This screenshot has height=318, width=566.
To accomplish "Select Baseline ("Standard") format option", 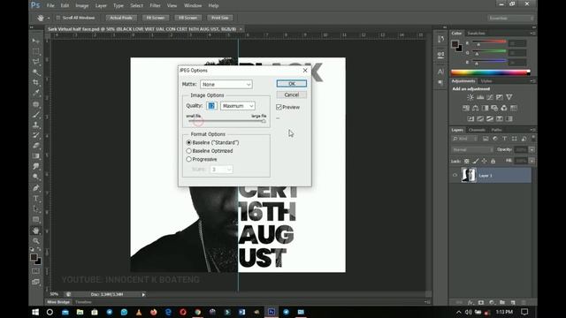I will (x=188, y=143).
